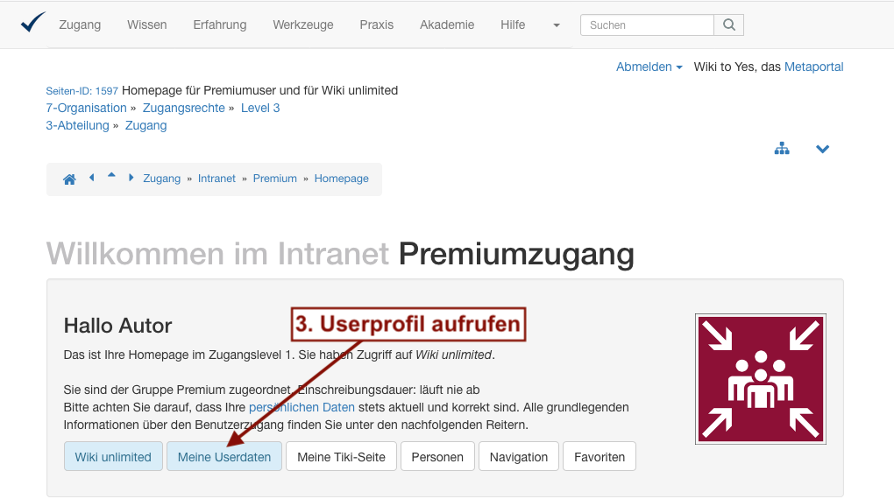Expand the chevron-down page actions menu

coord(822,149)
